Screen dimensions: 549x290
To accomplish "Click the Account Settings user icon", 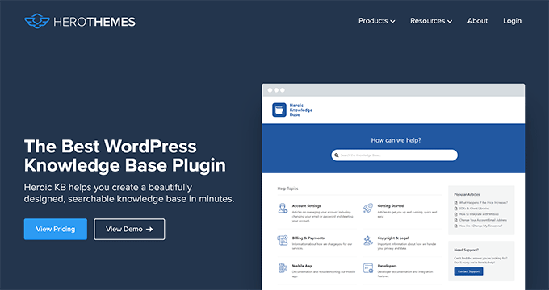I will tap(283, 209).
